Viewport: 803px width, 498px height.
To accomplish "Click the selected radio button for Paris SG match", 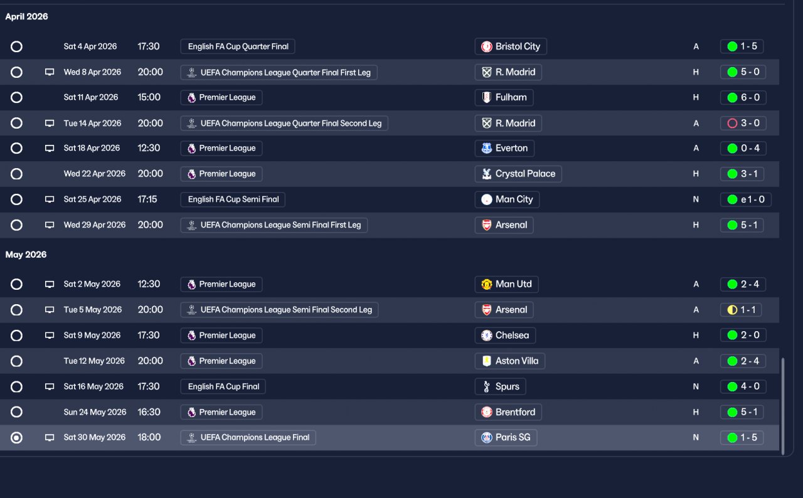I will (x=16, y=438).
